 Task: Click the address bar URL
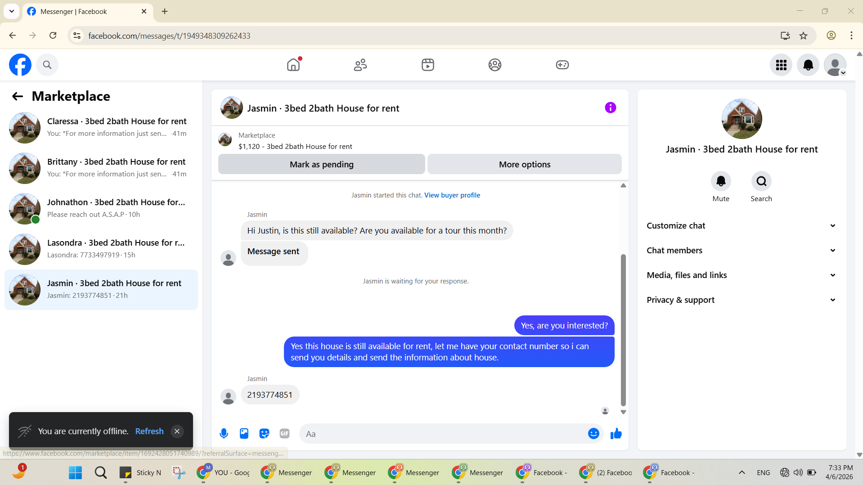[x=169, y=36]
